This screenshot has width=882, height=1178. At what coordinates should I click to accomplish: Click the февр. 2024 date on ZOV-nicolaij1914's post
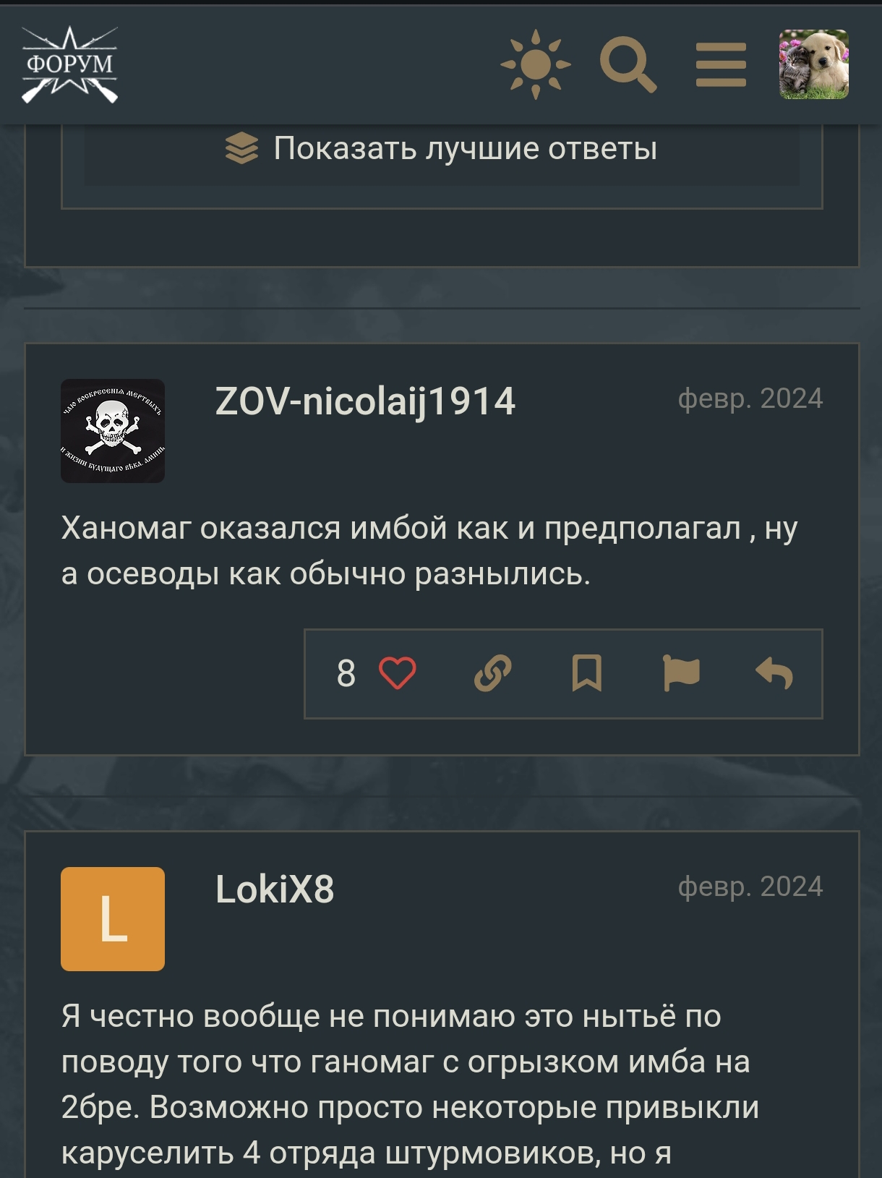[x=750, y=398]
